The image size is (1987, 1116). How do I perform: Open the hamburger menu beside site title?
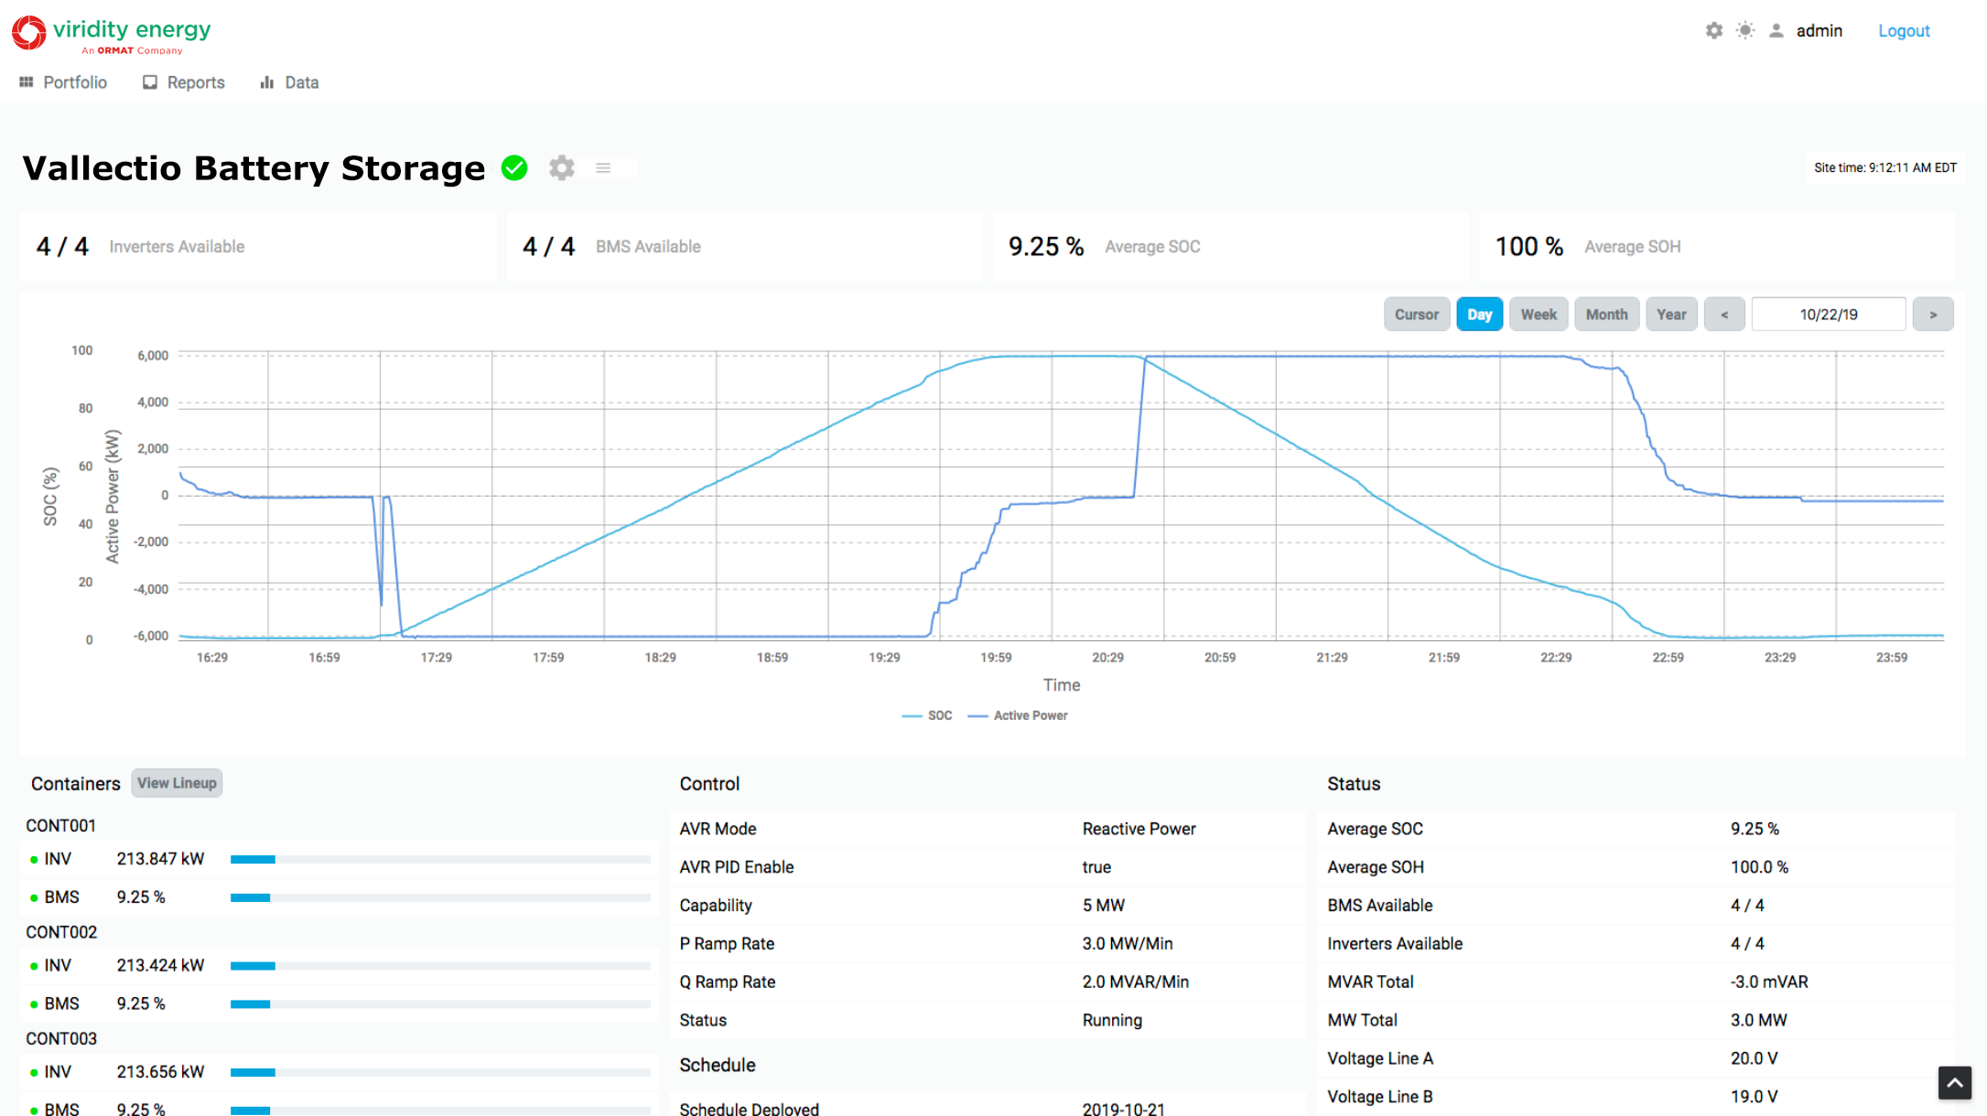click(603, 168)
